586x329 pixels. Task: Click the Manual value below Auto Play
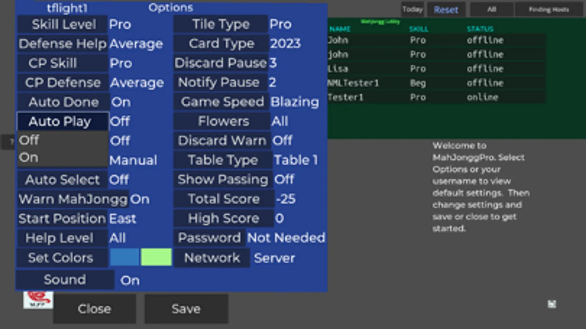[133, 160]
